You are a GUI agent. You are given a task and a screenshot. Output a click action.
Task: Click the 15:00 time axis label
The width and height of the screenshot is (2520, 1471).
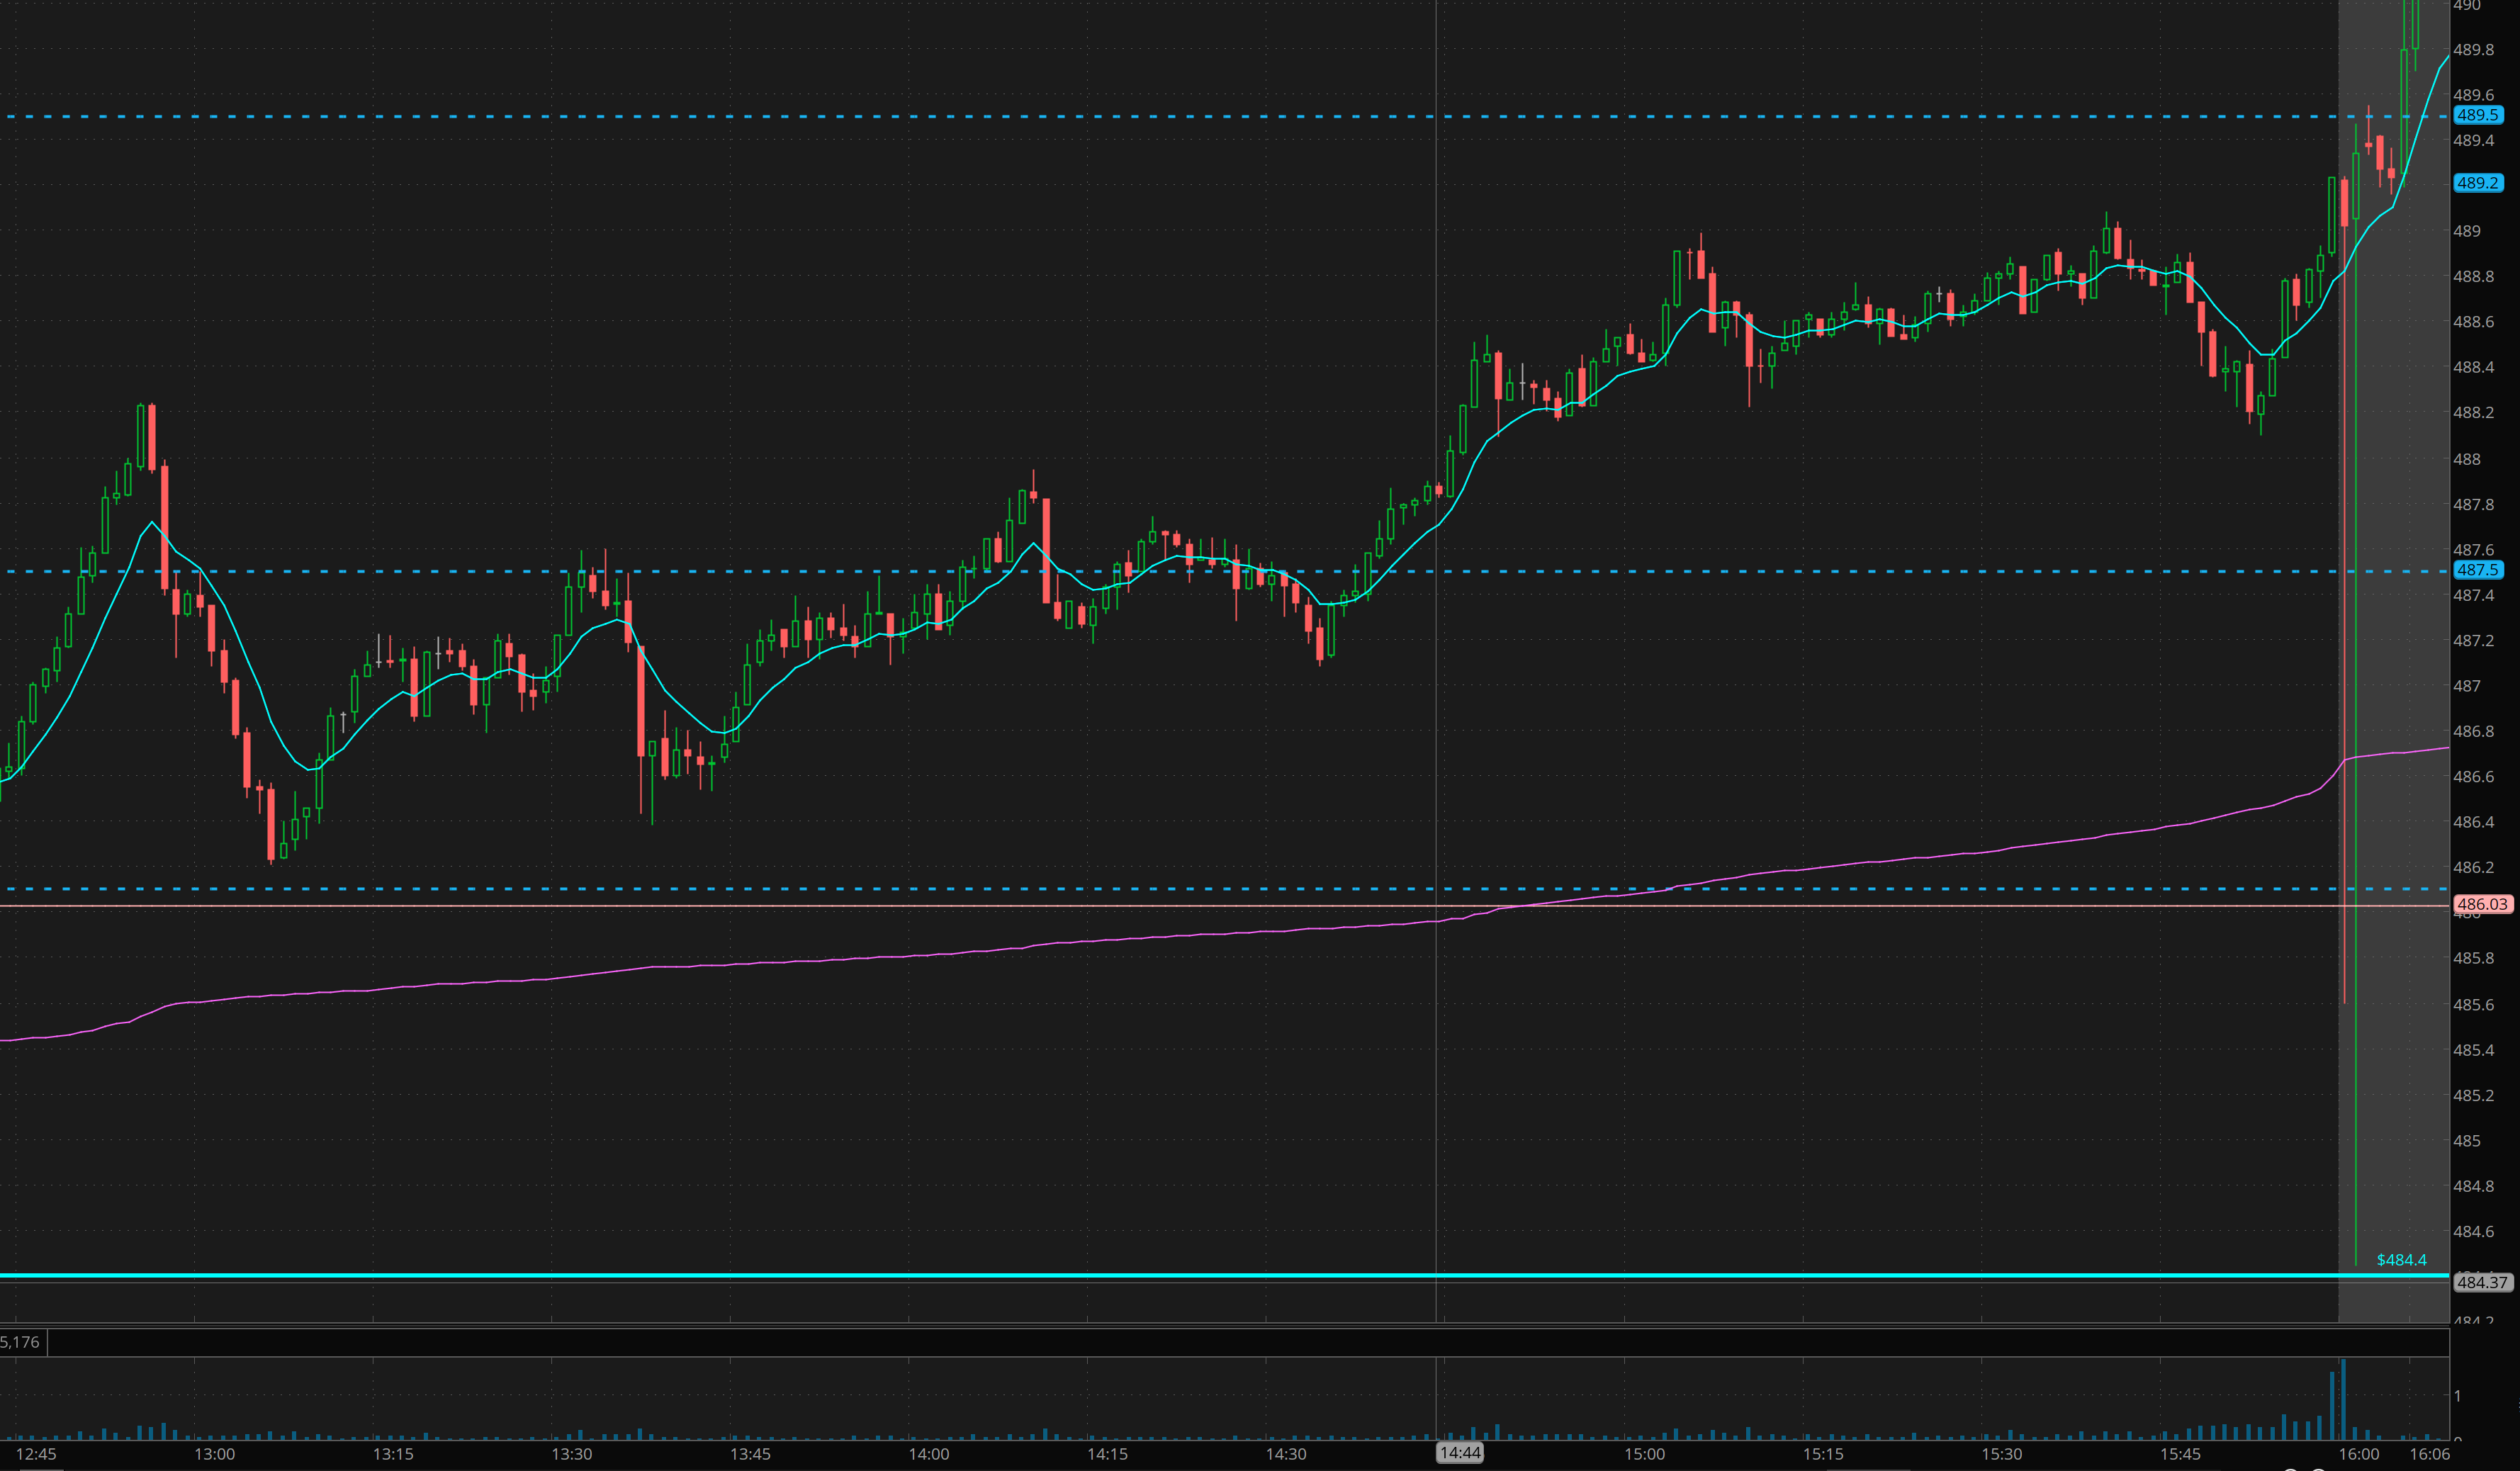point(1644,1454)
